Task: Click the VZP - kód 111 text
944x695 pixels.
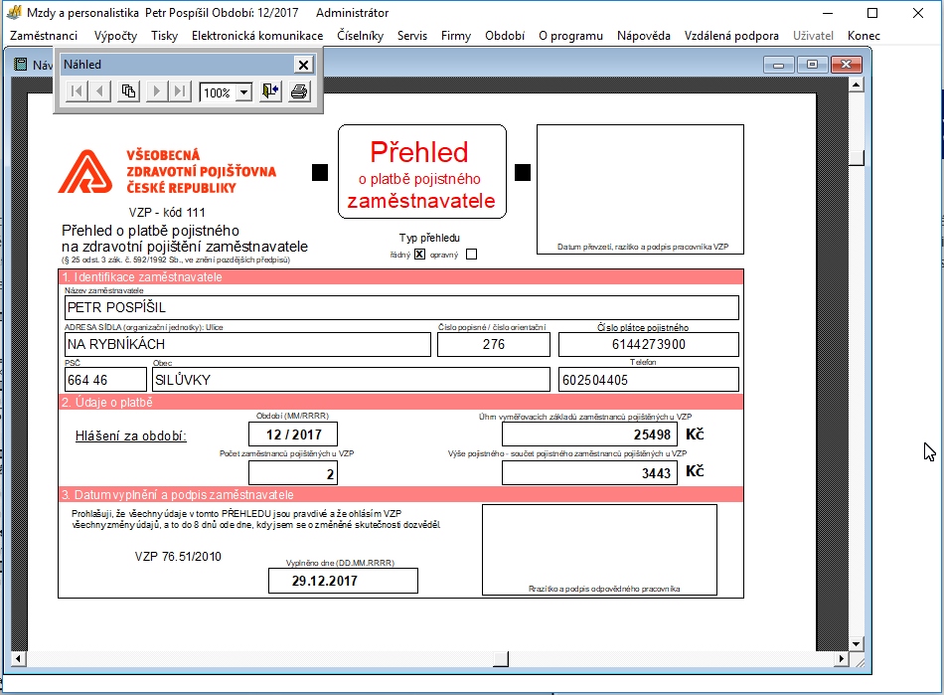Action: point(167,213)
